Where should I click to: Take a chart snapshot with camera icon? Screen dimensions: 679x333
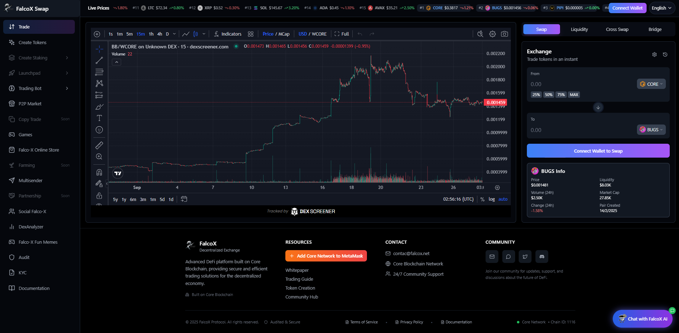point(504,34)
